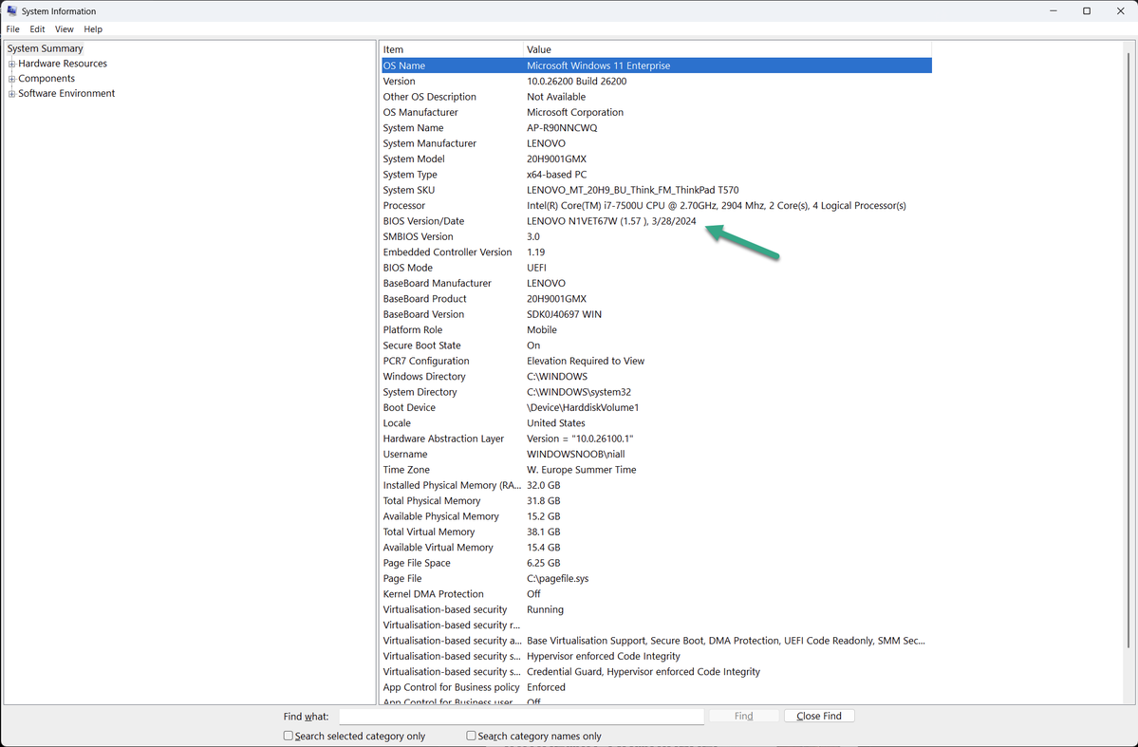The height and width of the screenshot is (747, 1138).
Task: Select the BaseBoard Manufacturer row
Action: click(x=656, y=283)
